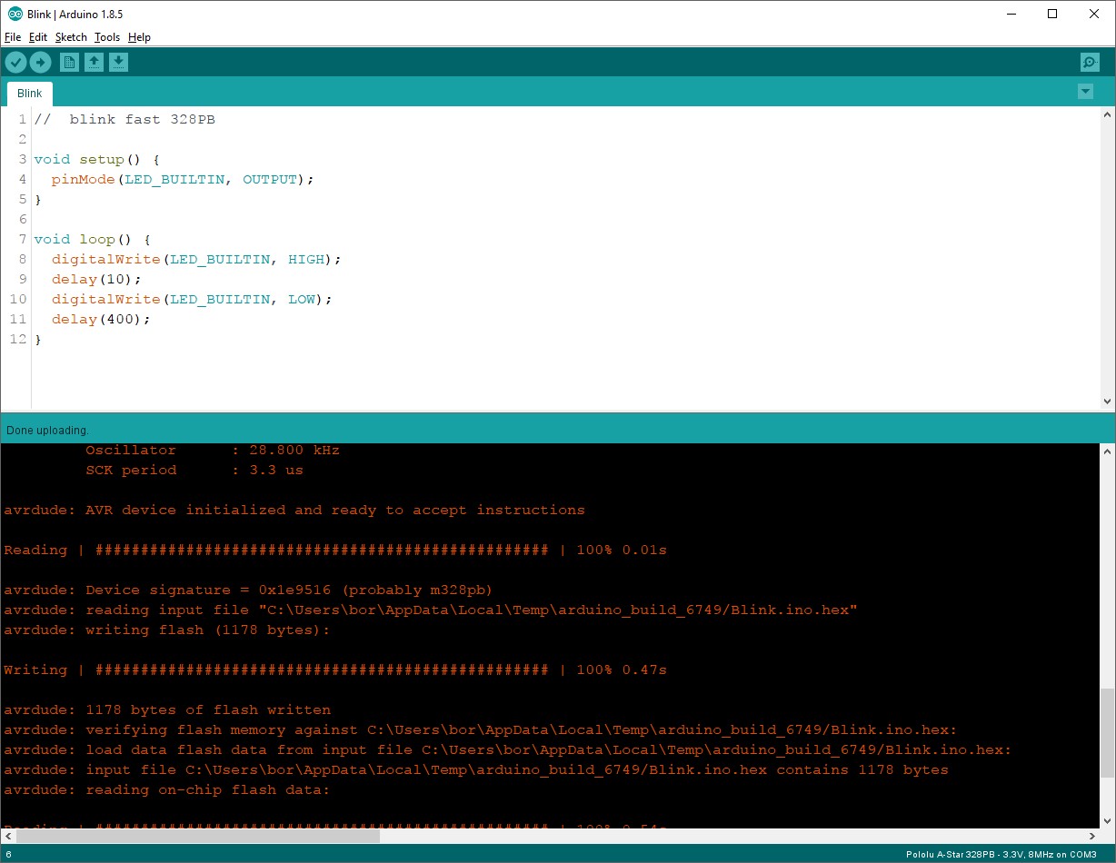Click the Upload arrow button
Viewport: 1116px width, 863px height.
point(41,62)
